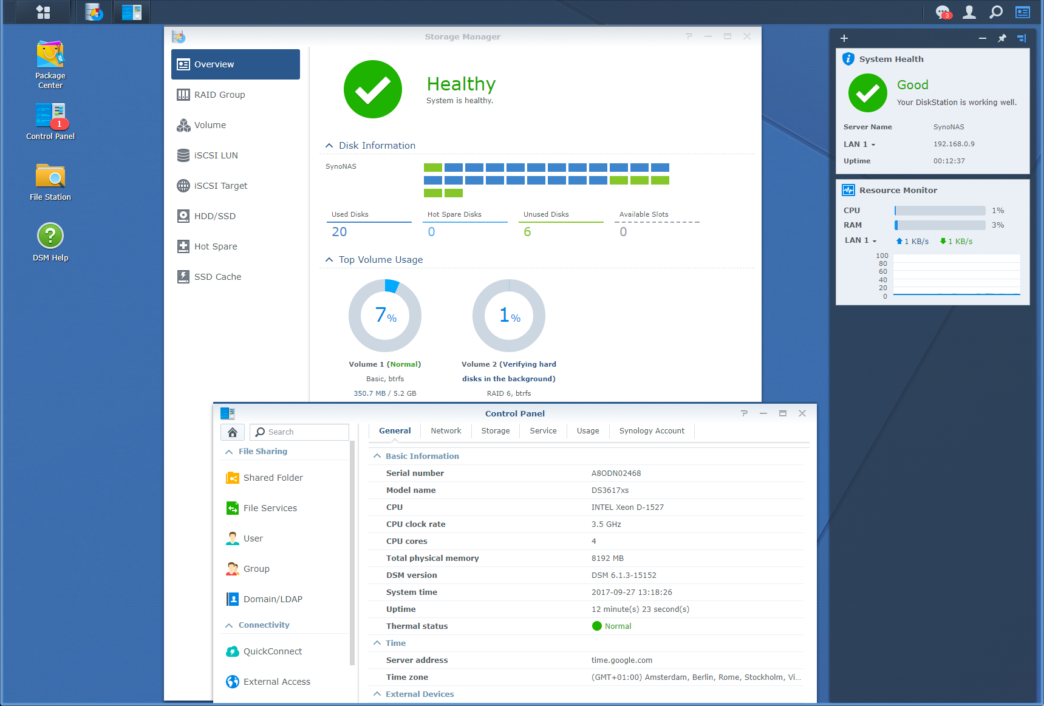Screen dimensions: 1044x706
Task: Open Control Panel desktop icon
Action: [50, 121]
